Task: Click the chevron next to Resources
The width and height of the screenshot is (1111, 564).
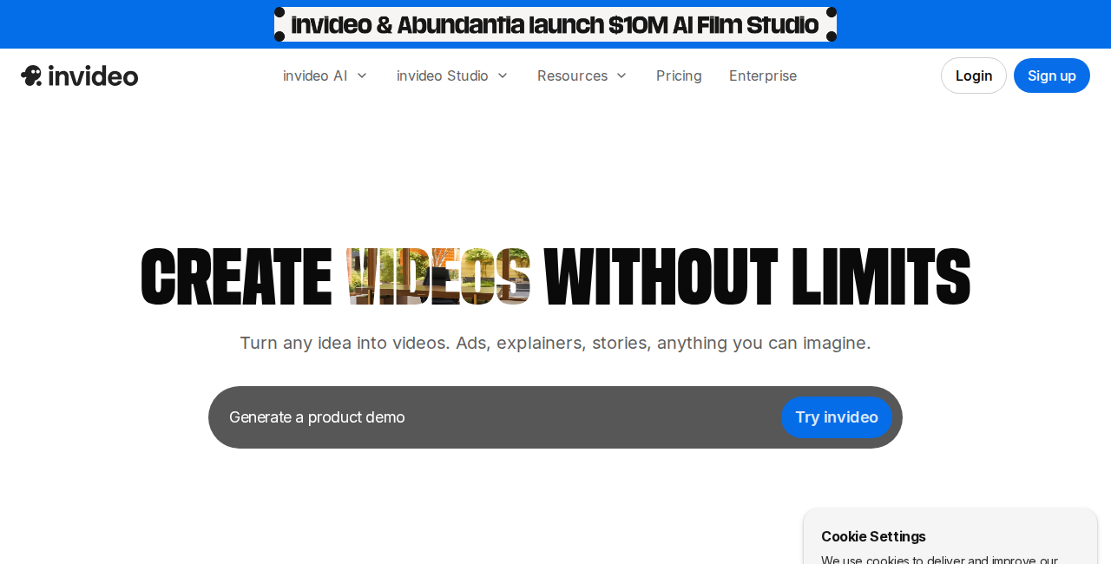Action: (x=620, y=75)
